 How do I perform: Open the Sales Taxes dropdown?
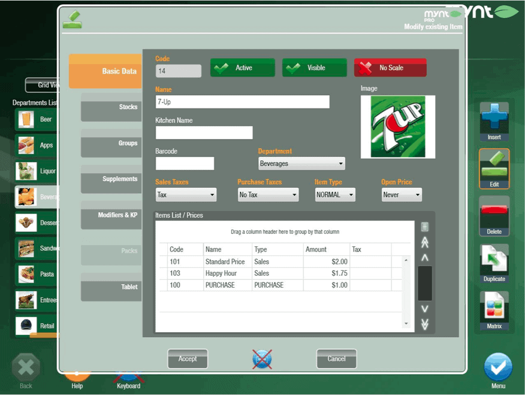coord(186,195)
